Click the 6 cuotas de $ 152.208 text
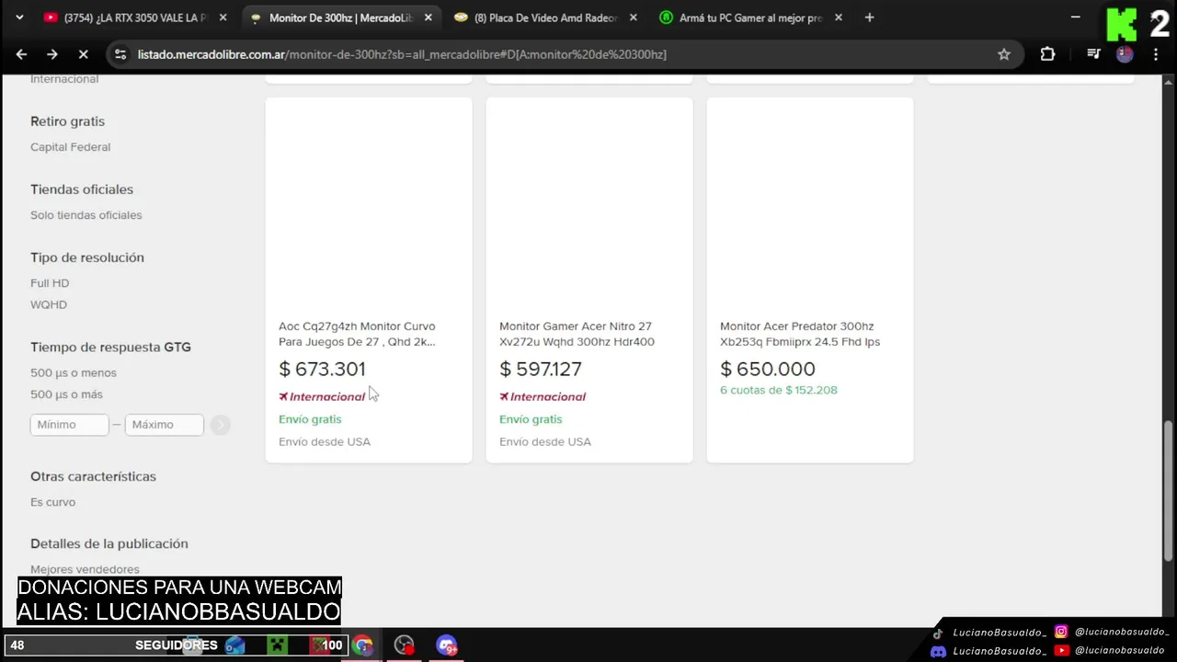The width and height of the screenshot is (1177, 662). coord(778,390)
